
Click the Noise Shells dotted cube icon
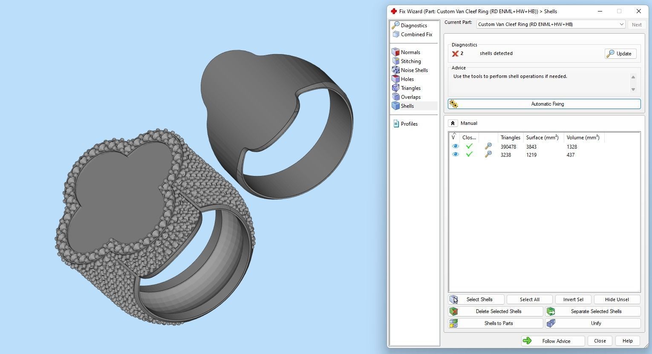click(x=395, y=70)
